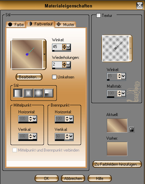Toggle the Umkehren checkbox
This screenshot has height=184, width=145.
coord(54,77)
